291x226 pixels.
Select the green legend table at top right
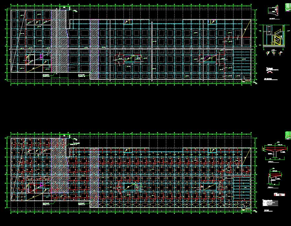tap(288, 7)
